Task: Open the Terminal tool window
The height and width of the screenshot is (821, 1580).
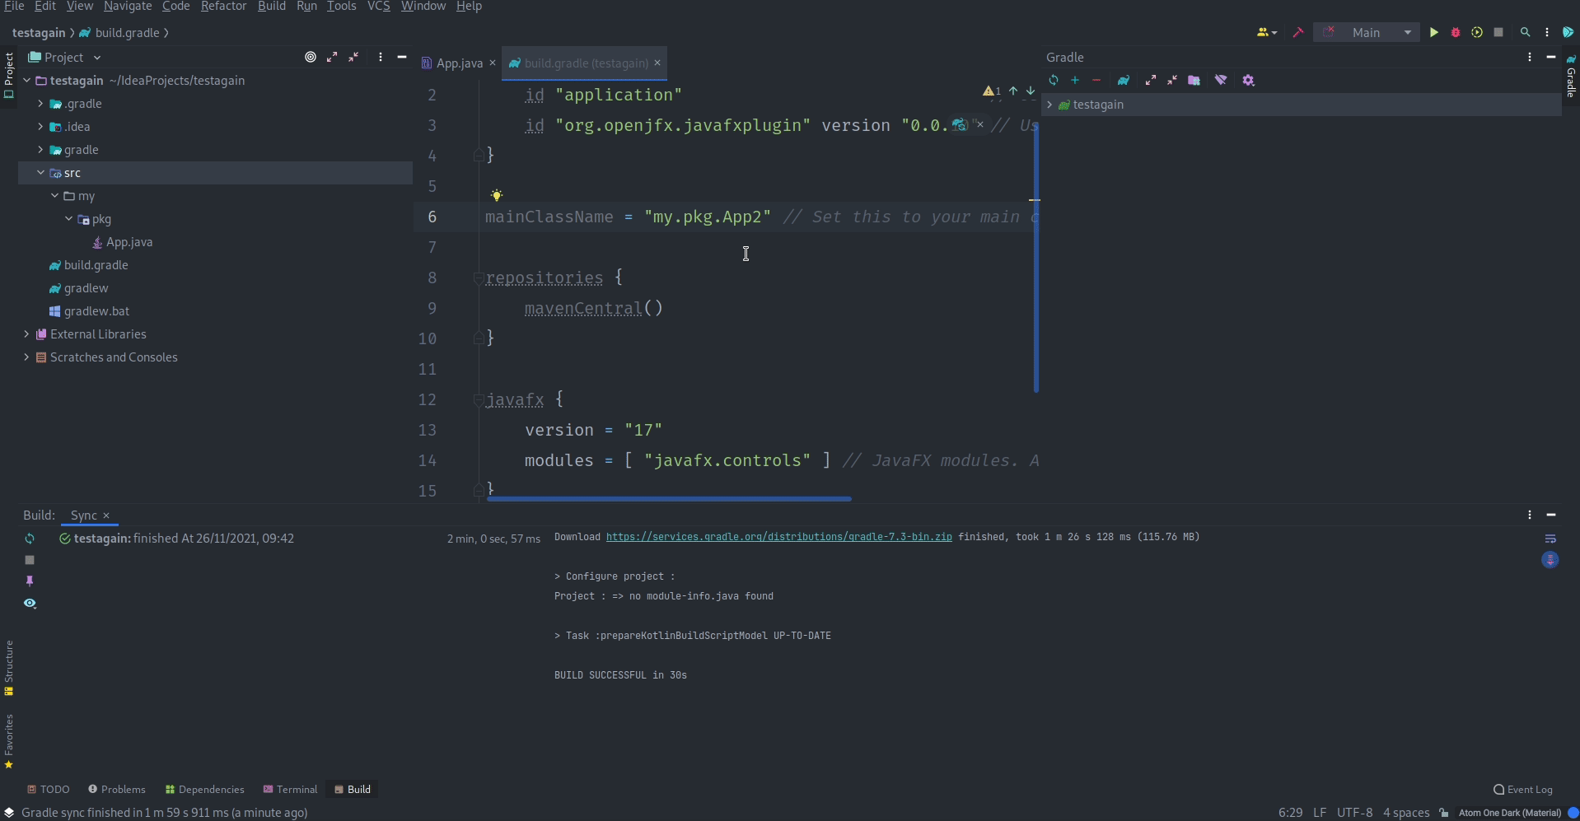Action: click(290, 789)
